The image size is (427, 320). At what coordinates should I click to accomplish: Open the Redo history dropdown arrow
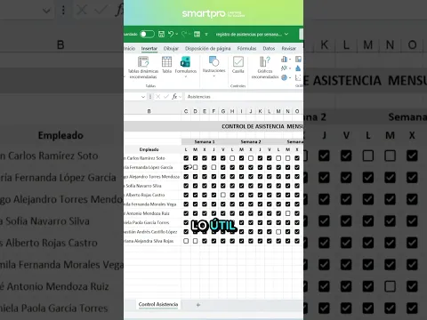pyautogui.click(x=189, y=35)
